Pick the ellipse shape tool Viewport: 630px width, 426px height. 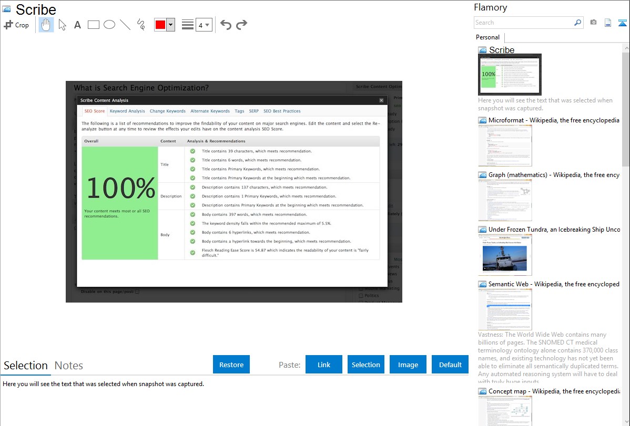pyautogui.click(x=109, y=25)
